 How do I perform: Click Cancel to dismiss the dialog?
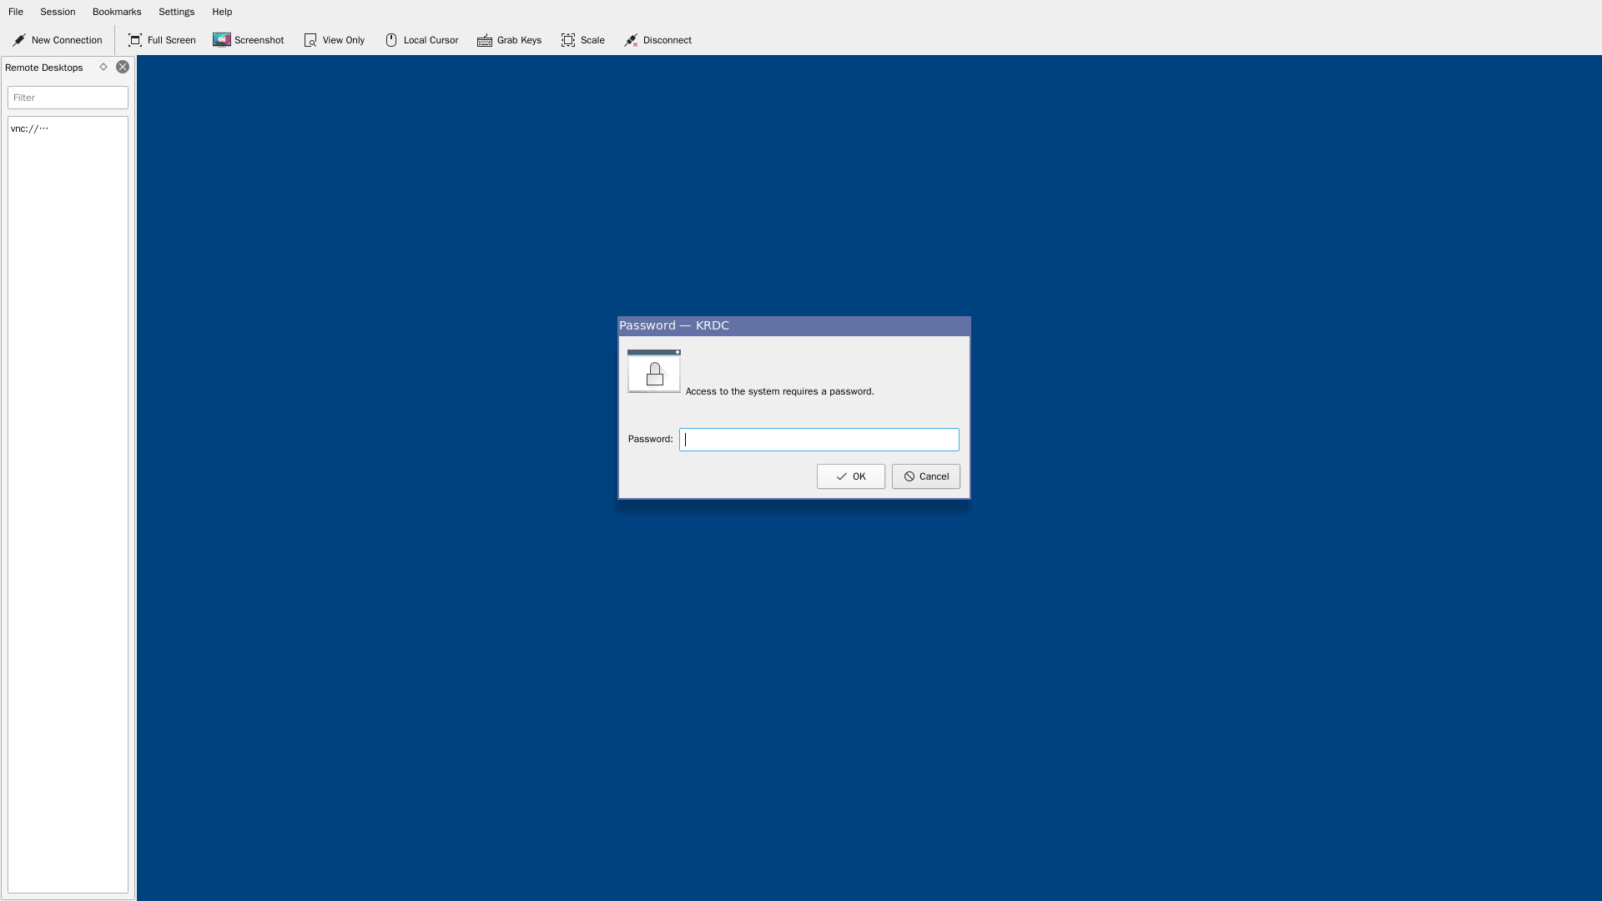click(925, 476)
